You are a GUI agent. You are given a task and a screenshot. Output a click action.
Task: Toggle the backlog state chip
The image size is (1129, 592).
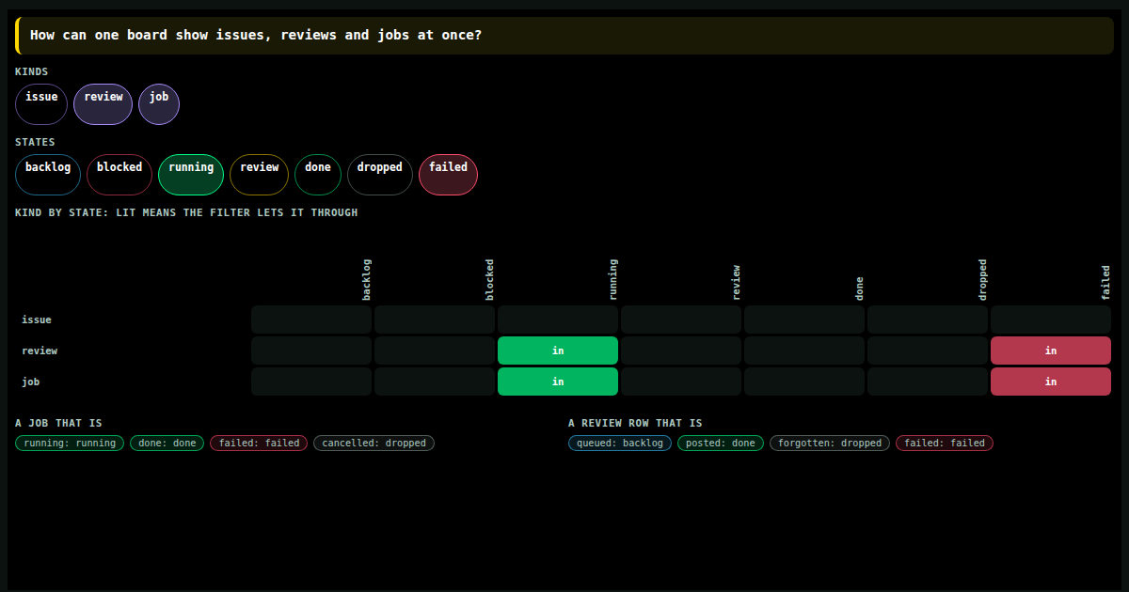tap(48, 175)
